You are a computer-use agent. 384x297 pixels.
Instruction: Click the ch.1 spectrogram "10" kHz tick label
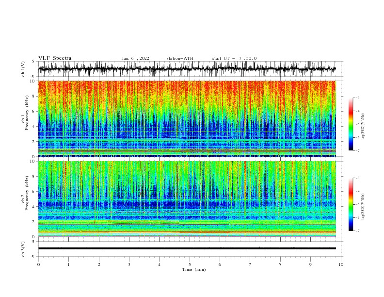pos(32,81)
